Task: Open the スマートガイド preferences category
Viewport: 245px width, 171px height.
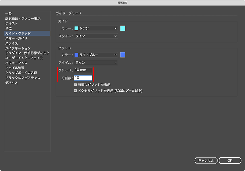Action: 16,39
